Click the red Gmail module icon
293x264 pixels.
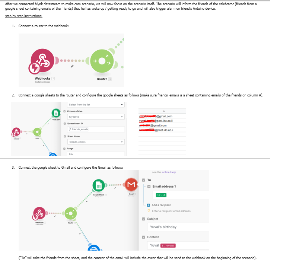(x=131, y=184)
